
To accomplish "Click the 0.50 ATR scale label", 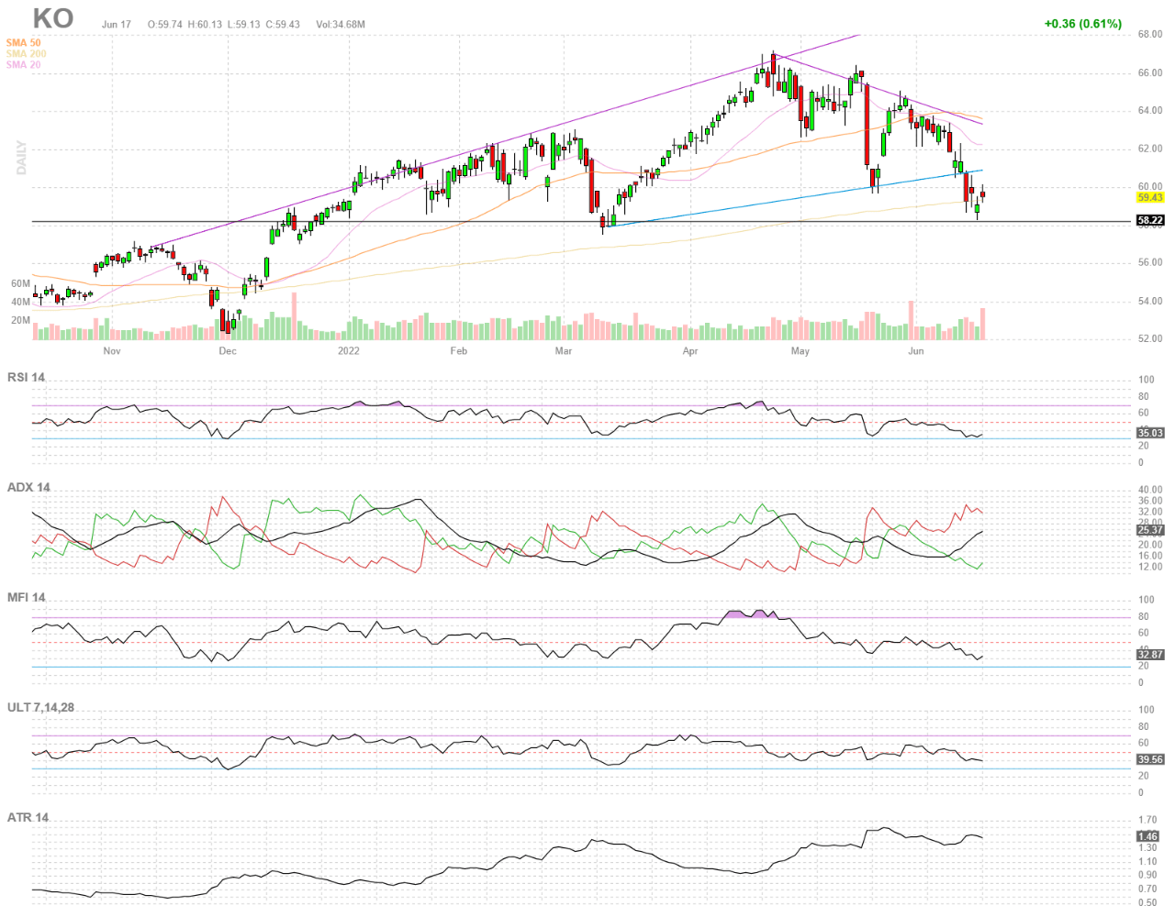I will (x=1147, y=903).
